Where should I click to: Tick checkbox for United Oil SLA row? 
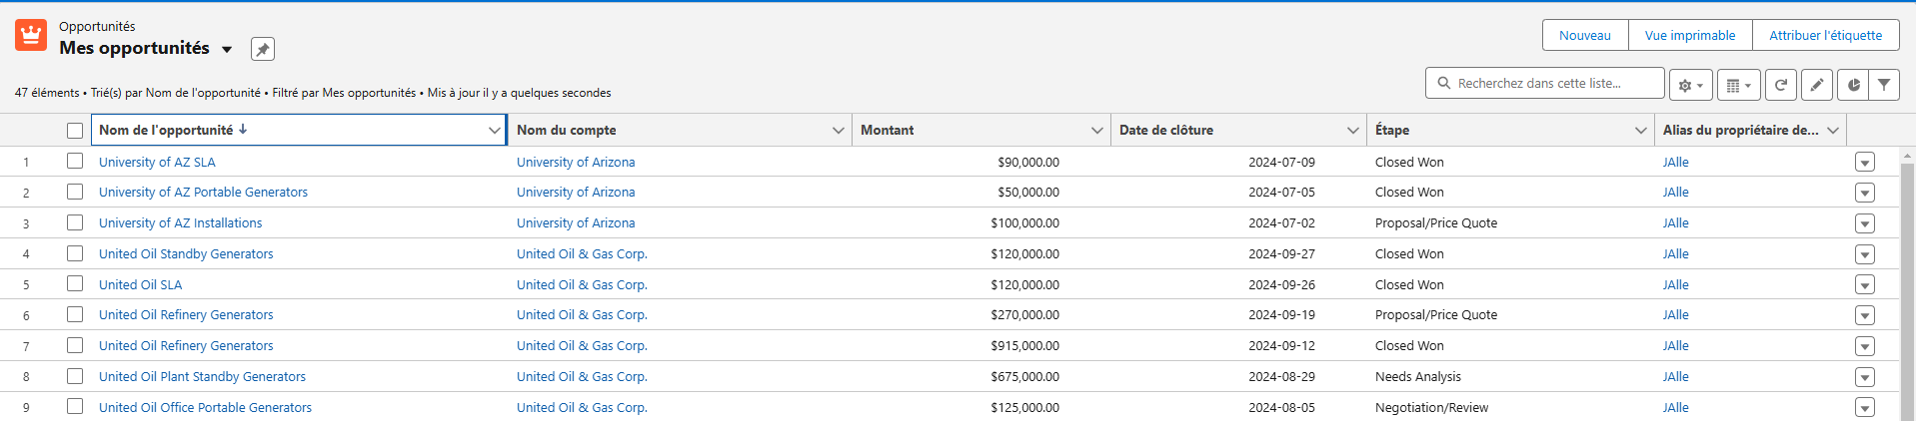point(75,284)
